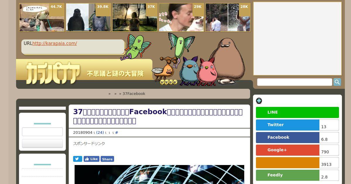Click the Twitter count 13
Screen dimensions: 351x184
pyautogui.click(x=329, y=125)
